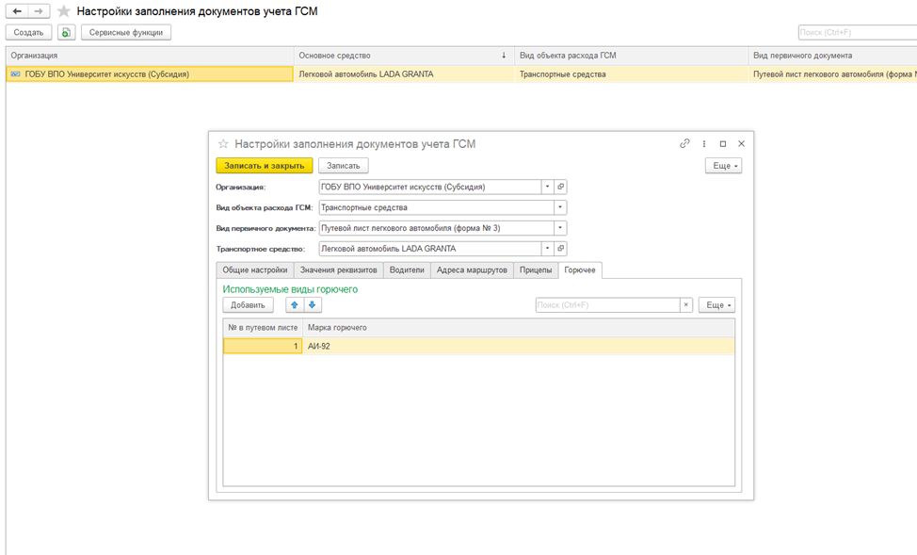Expand Вид первичного документа dropdown
The image size is (917, 555).
tap(560, 228)
